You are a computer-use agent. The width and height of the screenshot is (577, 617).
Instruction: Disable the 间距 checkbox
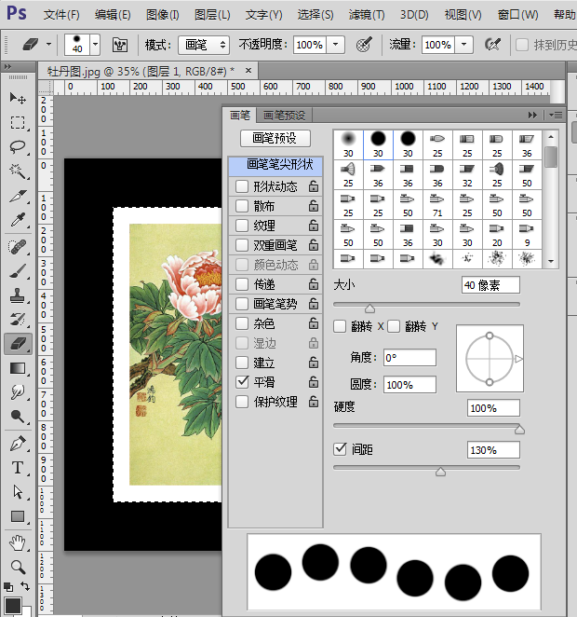[x=341, y=449]
